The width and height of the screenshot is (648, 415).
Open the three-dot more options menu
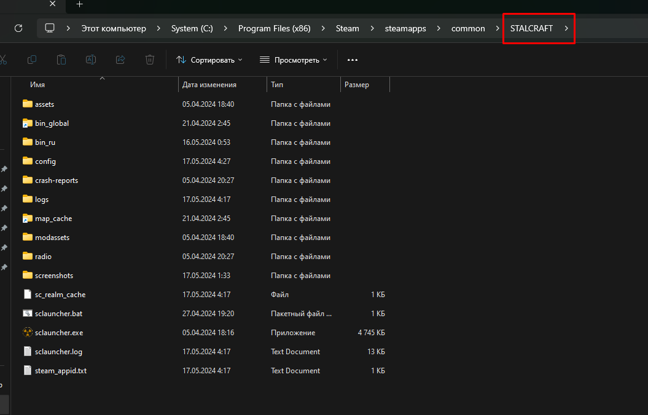[x=353, y=60]
